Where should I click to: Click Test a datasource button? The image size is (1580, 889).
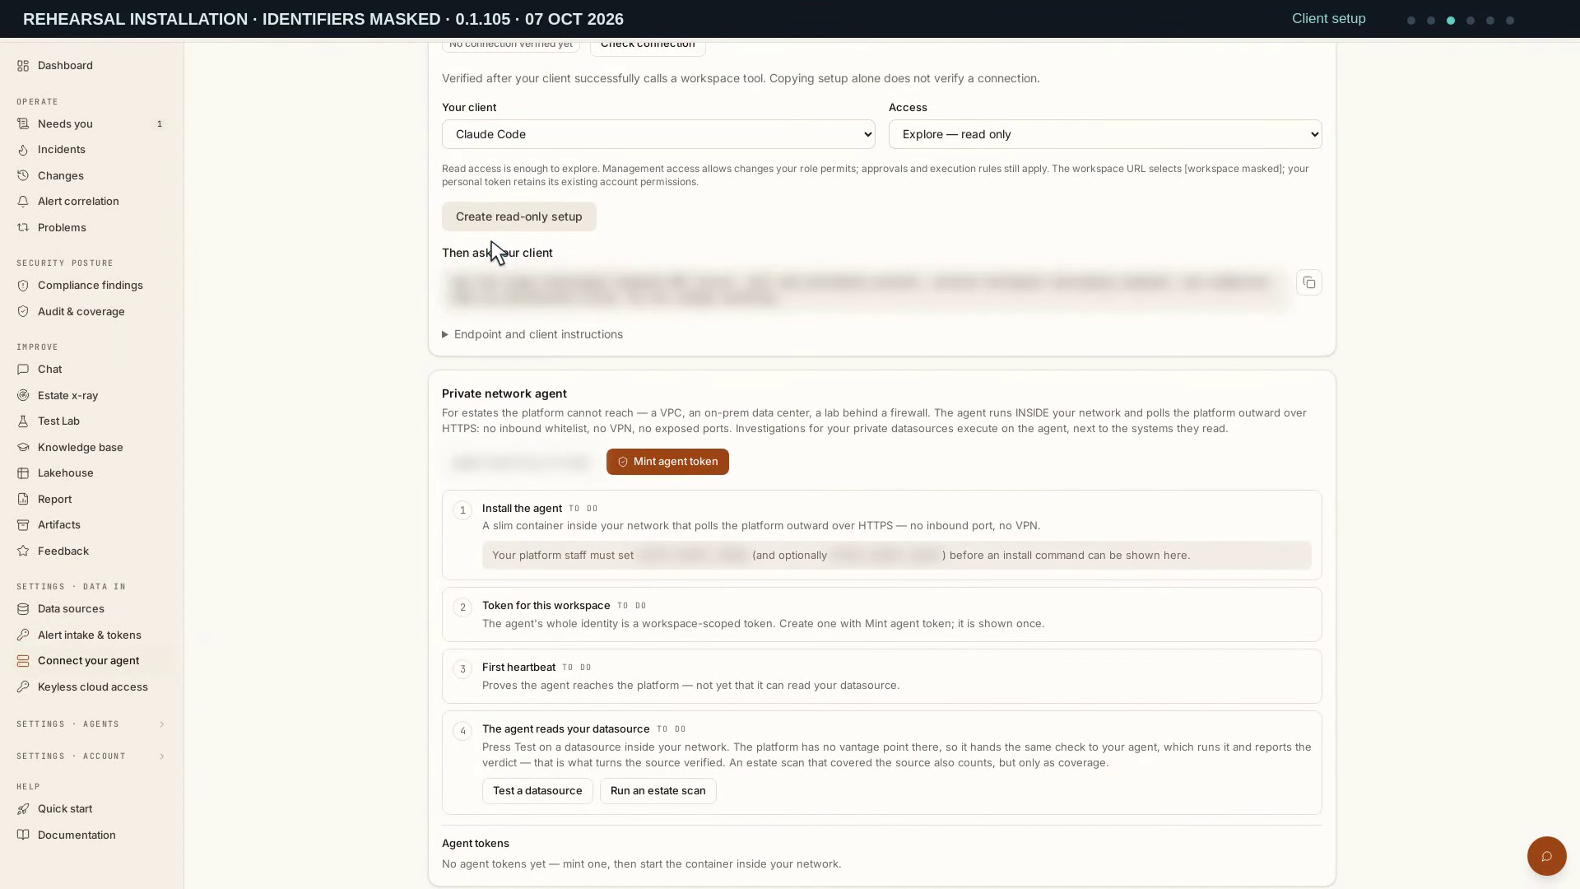pyautogui.click(x=537, y=791)
